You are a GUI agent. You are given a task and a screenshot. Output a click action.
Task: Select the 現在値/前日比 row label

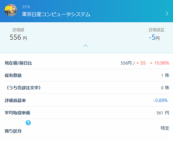[18, 63]
